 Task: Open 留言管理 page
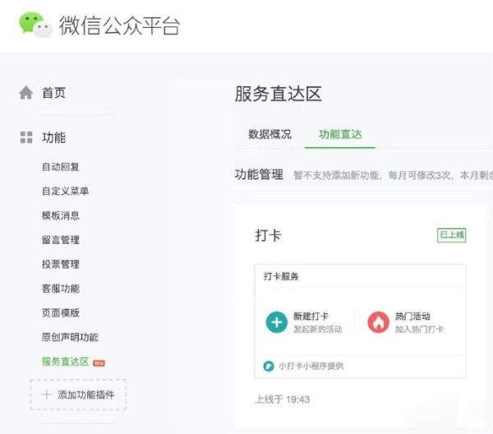click(x=61, y=240)
